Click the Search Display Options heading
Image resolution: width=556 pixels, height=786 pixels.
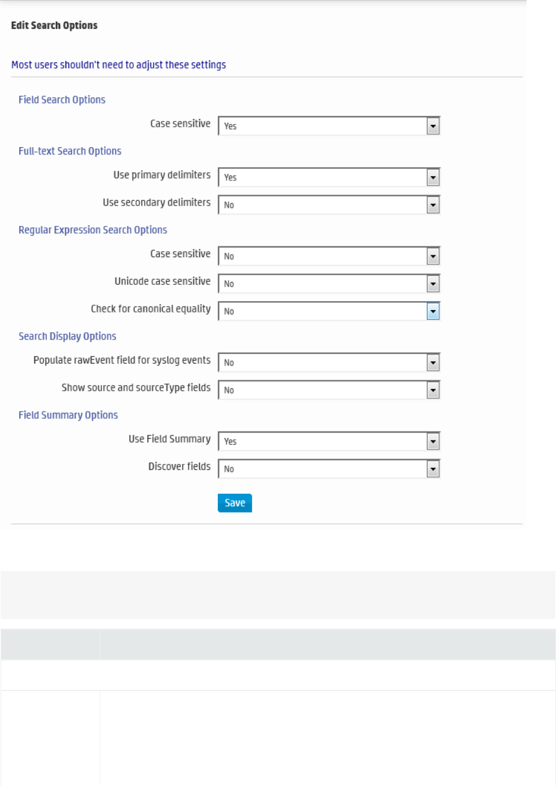click(67, 336)
